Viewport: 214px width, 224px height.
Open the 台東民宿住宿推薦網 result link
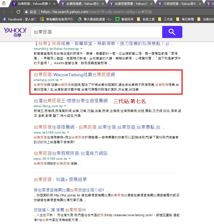pos(100,127)
